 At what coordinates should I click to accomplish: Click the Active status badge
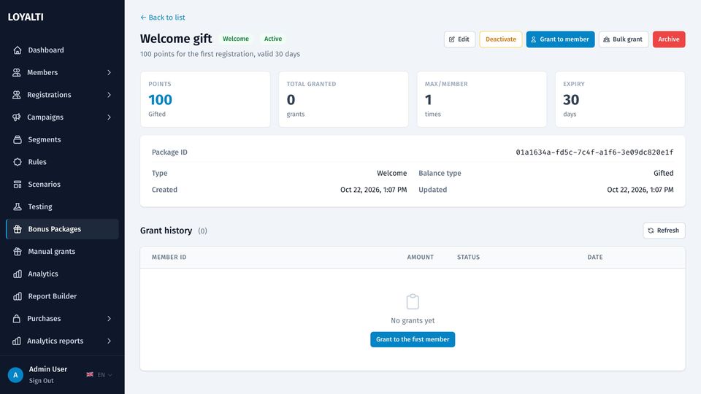point(272,39)
